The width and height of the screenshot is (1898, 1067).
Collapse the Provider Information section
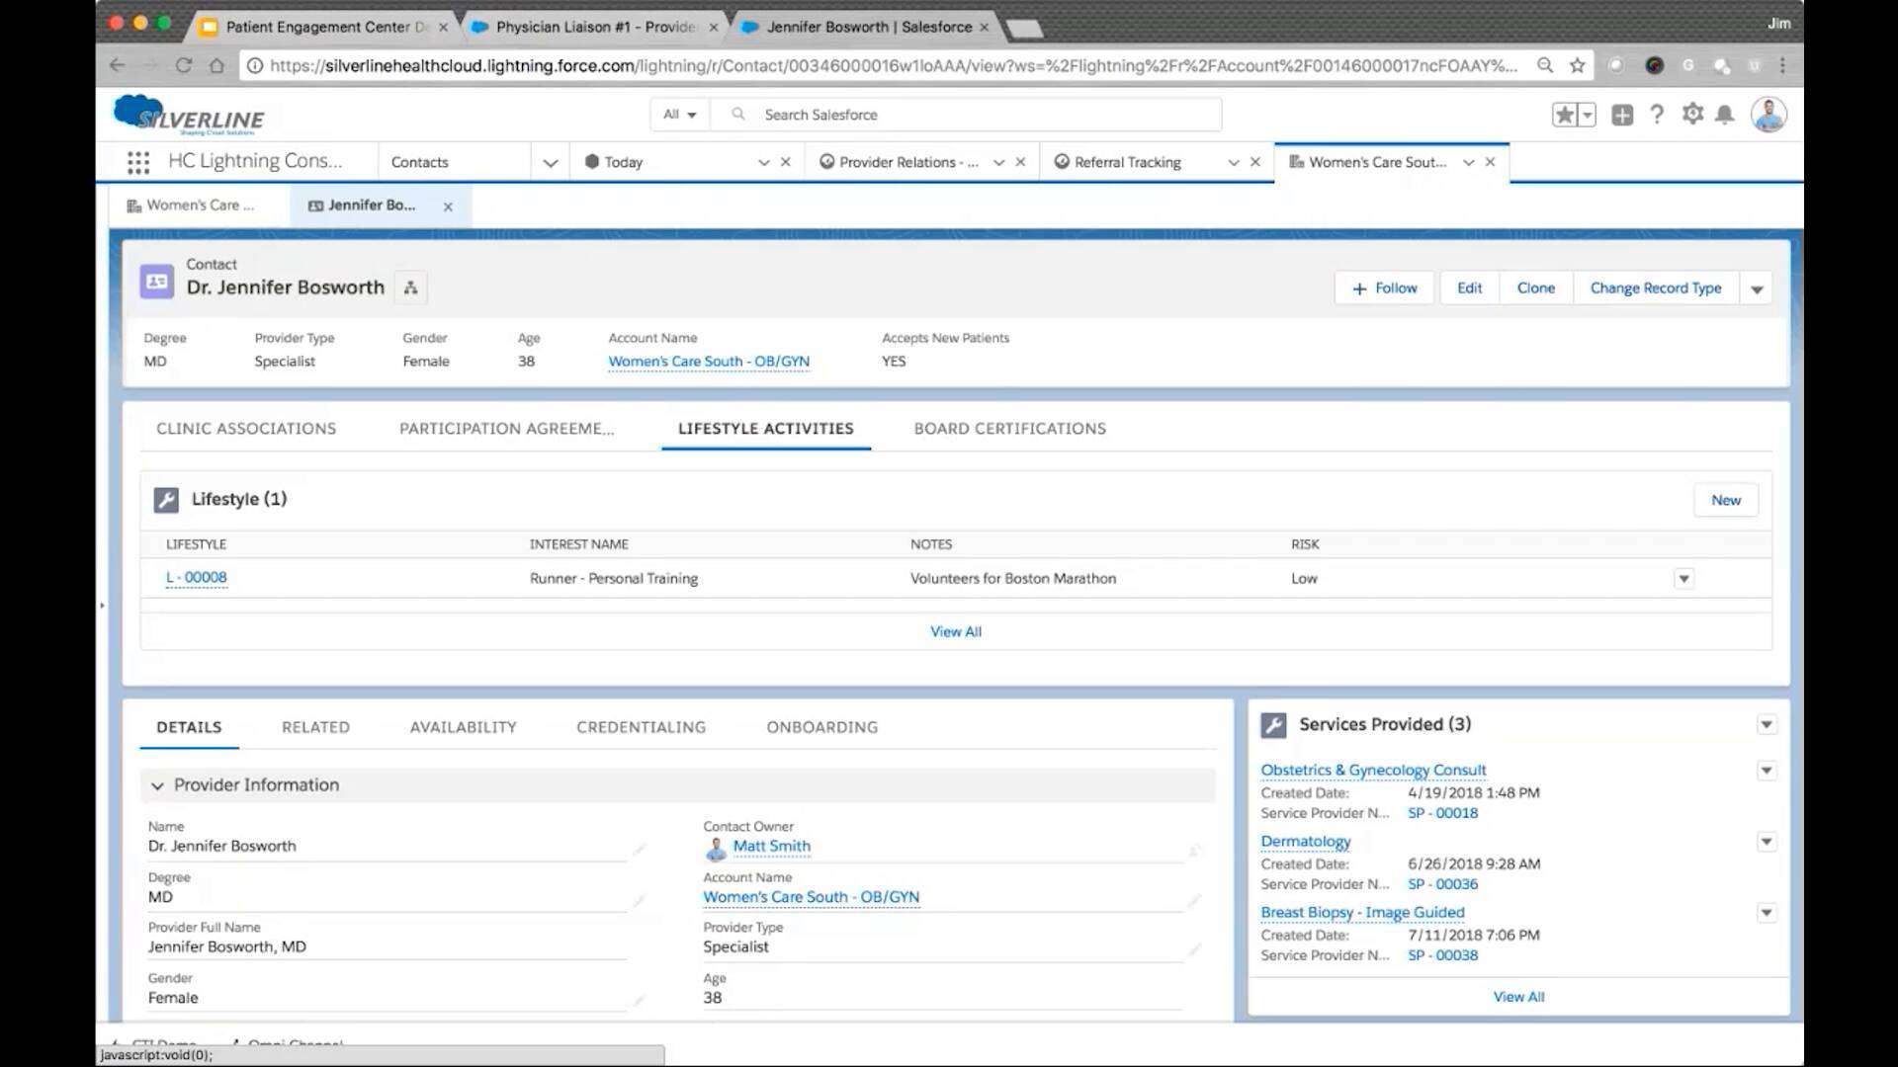point(158,785)
